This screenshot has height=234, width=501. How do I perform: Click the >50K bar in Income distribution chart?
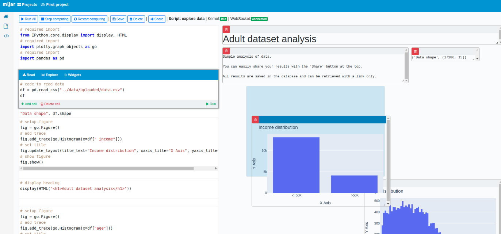pyautogui.click(x=354, y=184)
